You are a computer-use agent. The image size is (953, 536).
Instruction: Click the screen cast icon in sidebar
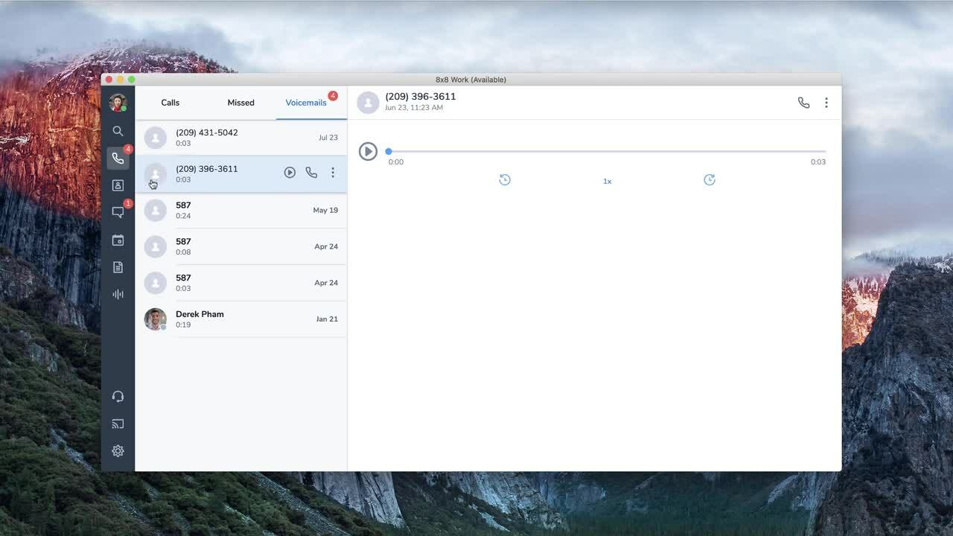[x=118, y=424]
